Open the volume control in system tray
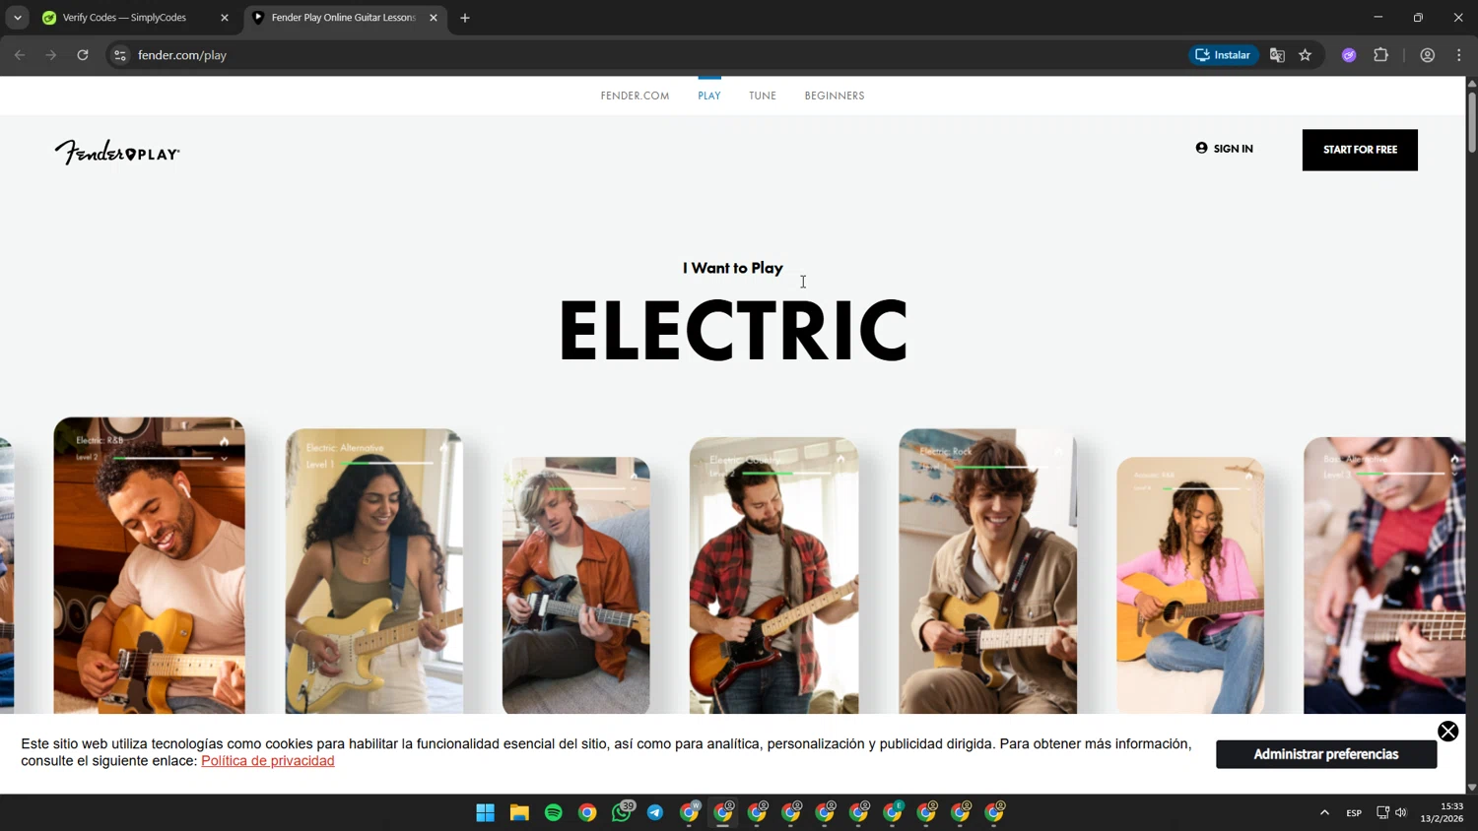Viewport: 1478px width, 831px height. click(1401, 812)
